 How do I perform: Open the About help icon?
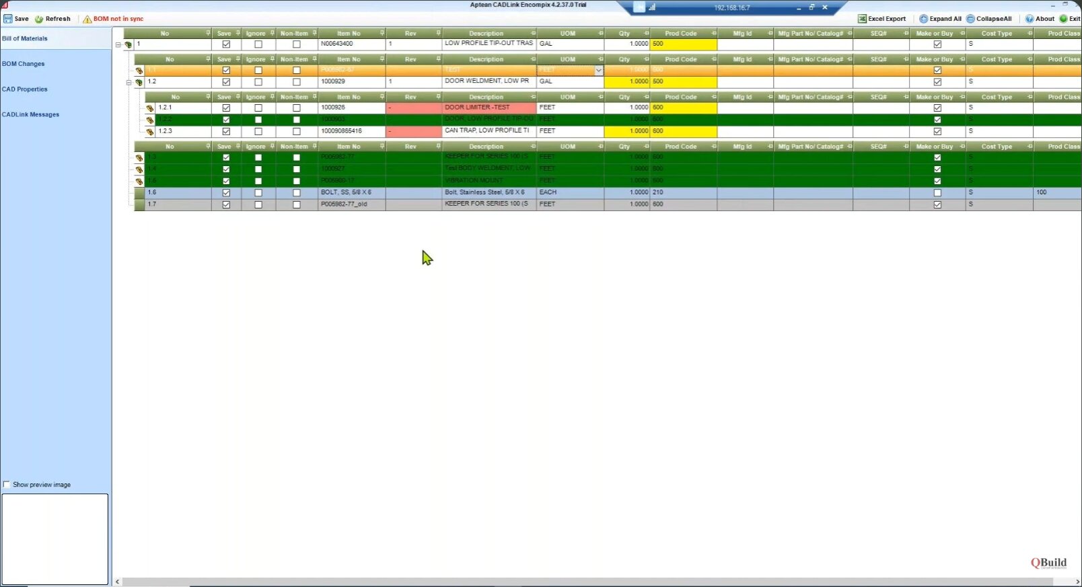[1030, 19]
